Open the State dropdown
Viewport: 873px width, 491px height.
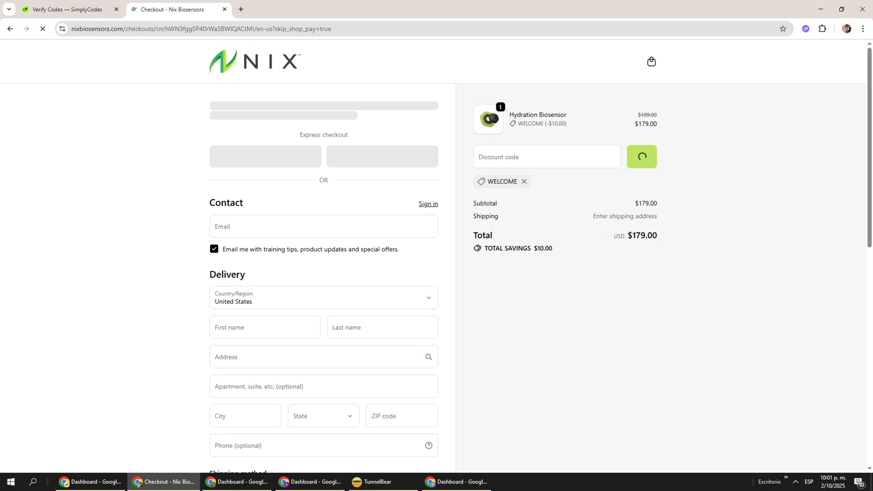(324, 416)
